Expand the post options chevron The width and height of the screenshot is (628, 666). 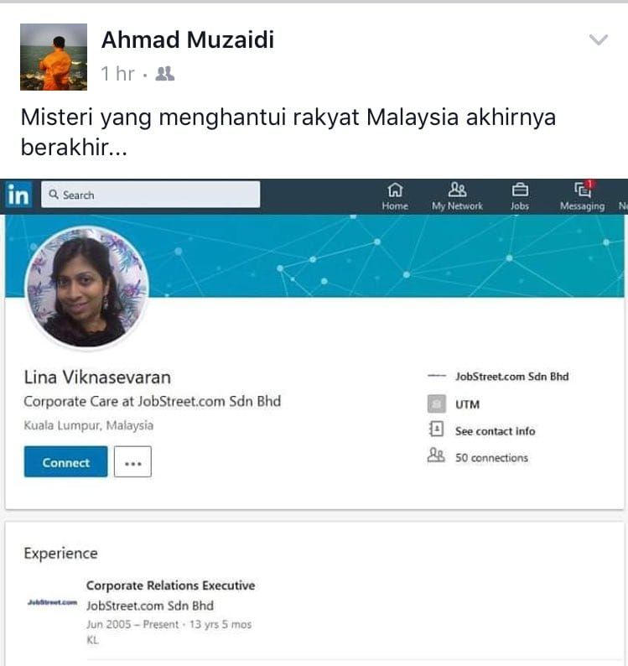tap(599, 40)
